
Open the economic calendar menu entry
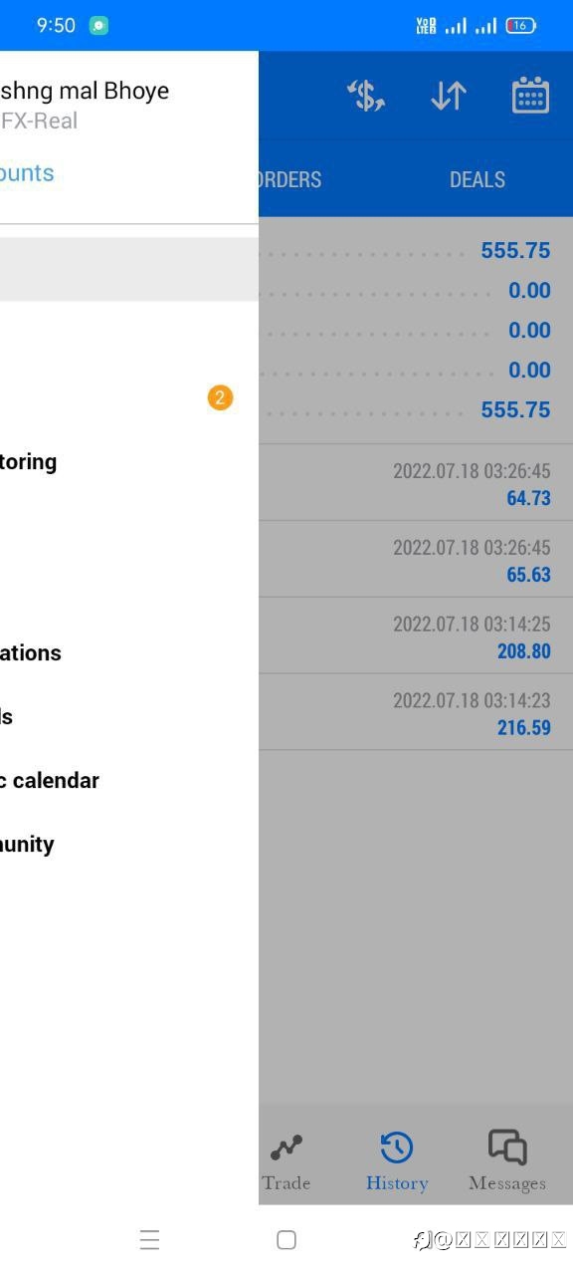pyautogui.click(x=50, y=780)
